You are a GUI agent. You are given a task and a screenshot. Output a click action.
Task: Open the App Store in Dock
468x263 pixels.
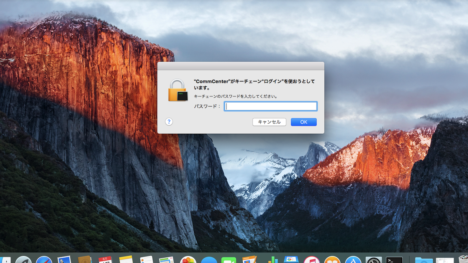[x=353, y=260]
